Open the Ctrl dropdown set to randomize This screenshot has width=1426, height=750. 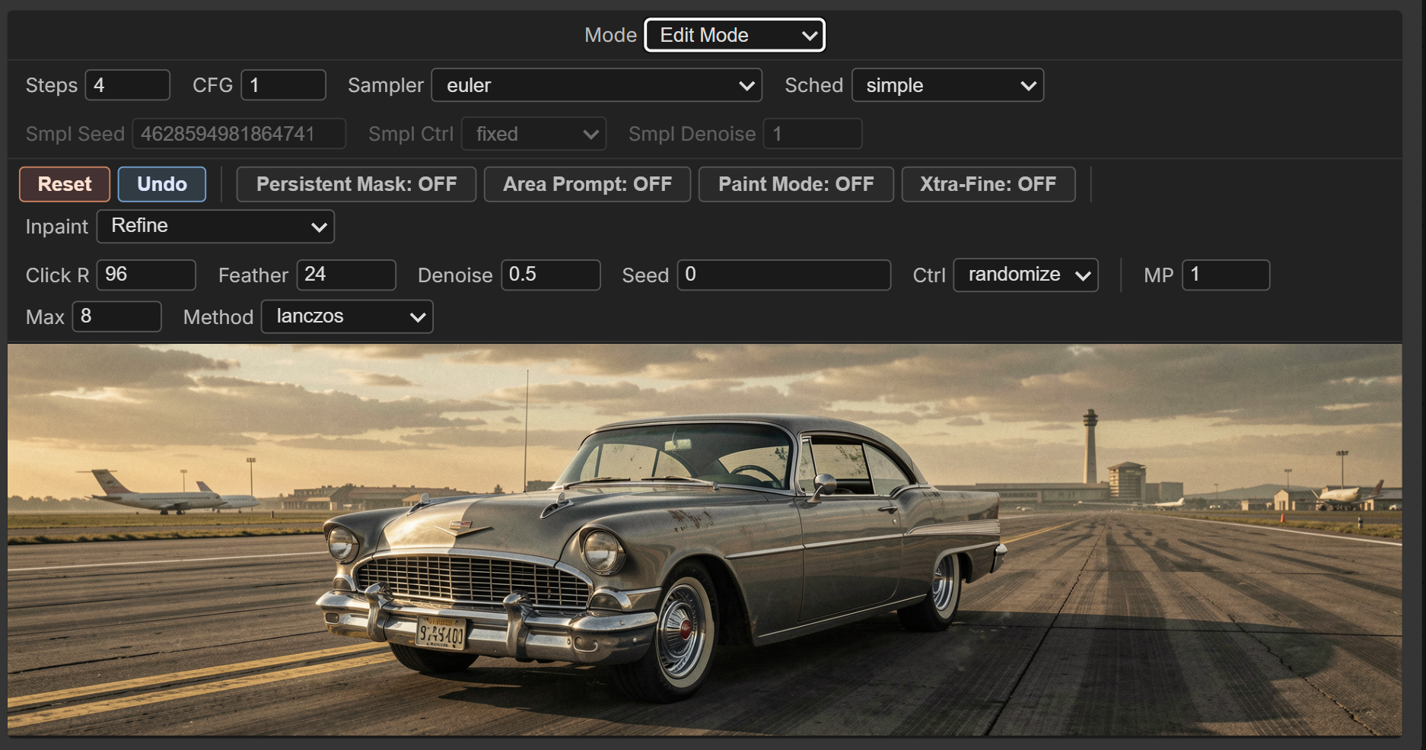1026,275
